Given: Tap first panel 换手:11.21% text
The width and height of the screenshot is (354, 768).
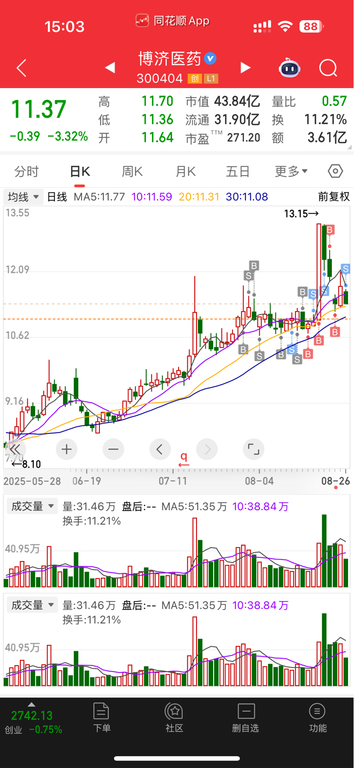Looking at the screenshot, I should tap(92, 521).
